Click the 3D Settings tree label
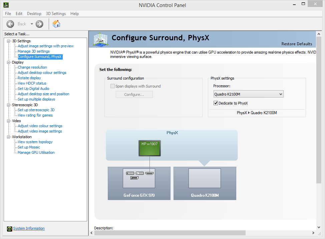Screen dimensions: 325x239 point(21,41)
